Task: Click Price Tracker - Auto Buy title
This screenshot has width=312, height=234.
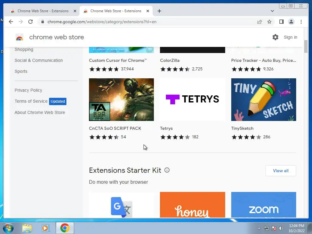Action: pos(264,60)
